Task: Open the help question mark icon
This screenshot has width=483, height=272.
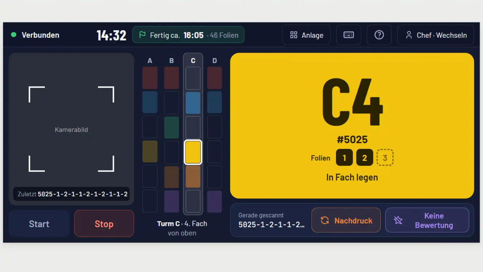Action: 379,35
